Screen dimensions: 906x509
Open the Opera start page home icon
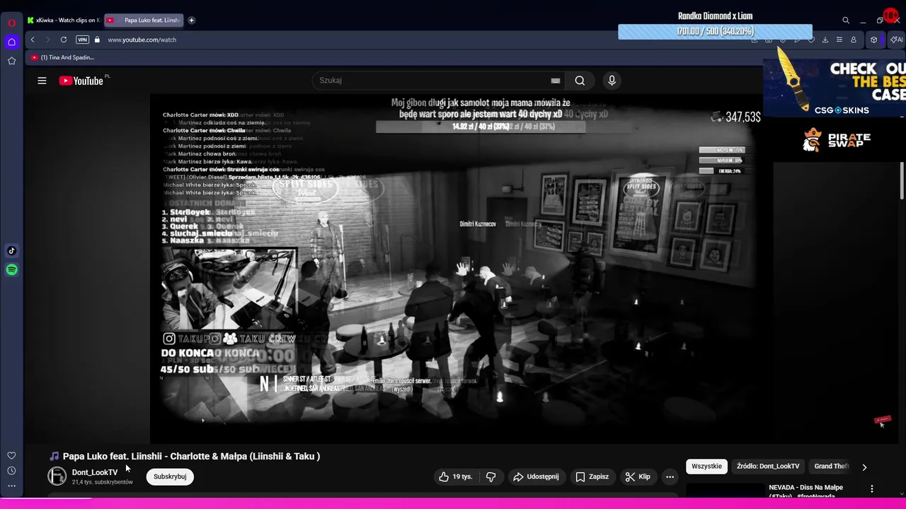pos(11,42)
